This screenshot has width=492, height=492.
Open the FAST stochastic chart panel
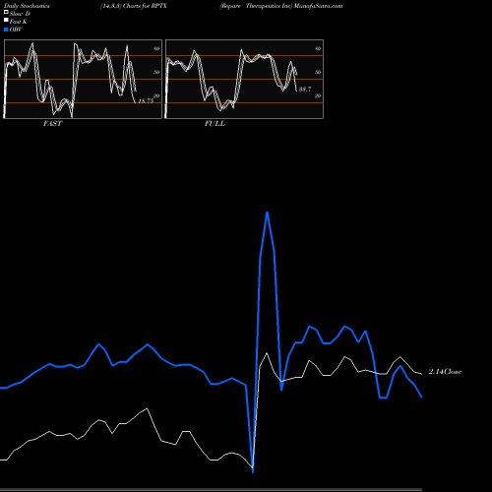click(83, 79)
